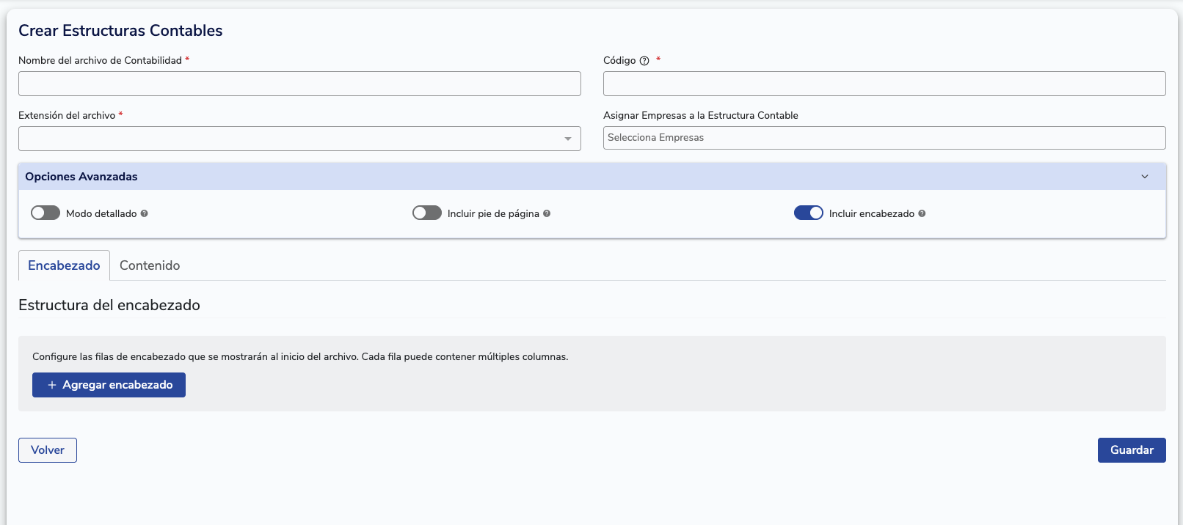1183x525 pixels.
Task: Click the help icon beside Incluir encabezado
Action: pyautogui.click(x=922, y=213)
